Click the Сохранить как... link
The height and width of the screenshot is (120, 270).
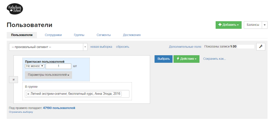pos(214,59)
